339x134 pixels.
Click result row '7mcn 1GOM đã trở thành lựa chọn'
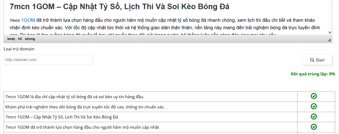(82, 127)
